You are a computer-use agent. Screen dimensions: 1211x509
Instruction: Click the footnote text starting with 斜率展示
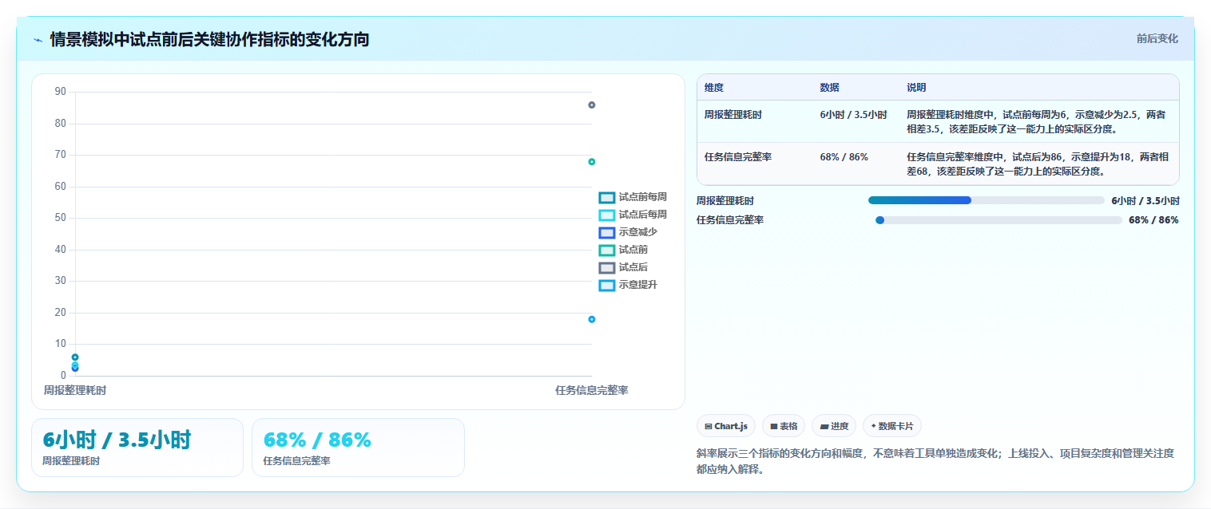[935, 461]
